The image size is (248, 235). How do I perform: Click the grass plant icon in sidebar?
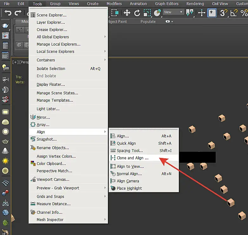pyautogui.click(x=5, y=222)
